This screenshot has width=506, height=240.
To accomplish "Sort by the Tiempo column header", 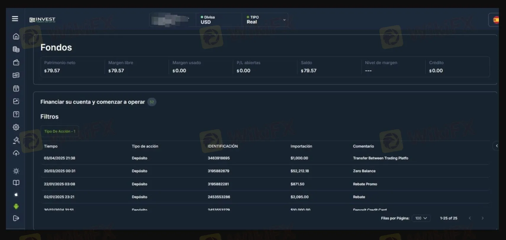I will tap(51, 146).
